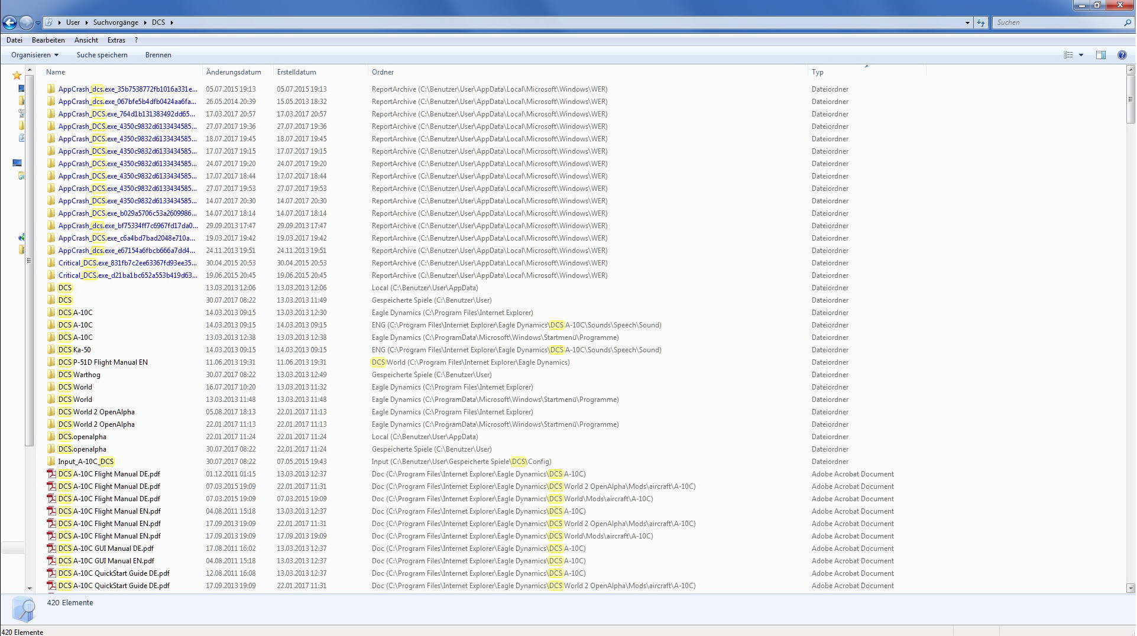Screen dimensions: 1137x636
Task: Click the search magnifier icon
Action: (1128, 22)
